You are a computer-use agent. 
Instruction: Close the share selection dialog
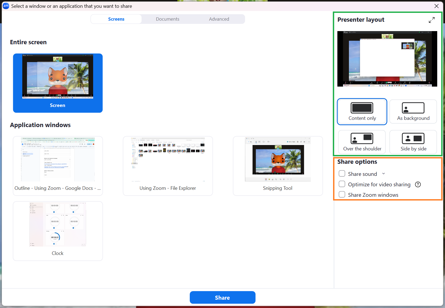tap(437, 6)
